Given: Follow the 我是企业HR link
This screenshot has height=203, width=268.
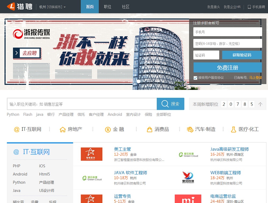Looking at the screenshot, I should [232, 7].
